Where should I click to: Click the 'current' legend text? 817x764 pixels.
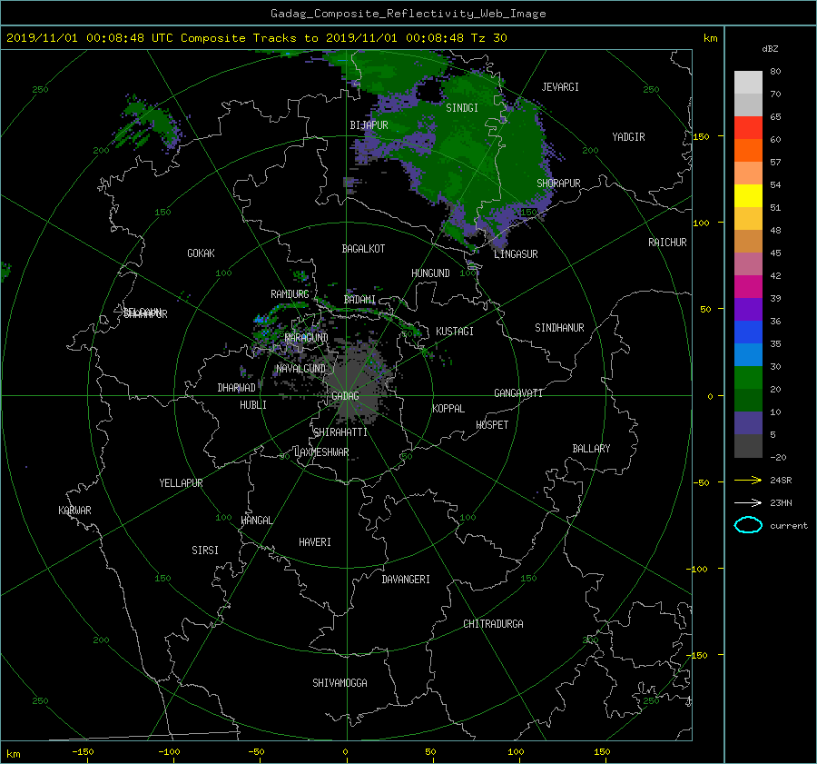coord(789,526)
